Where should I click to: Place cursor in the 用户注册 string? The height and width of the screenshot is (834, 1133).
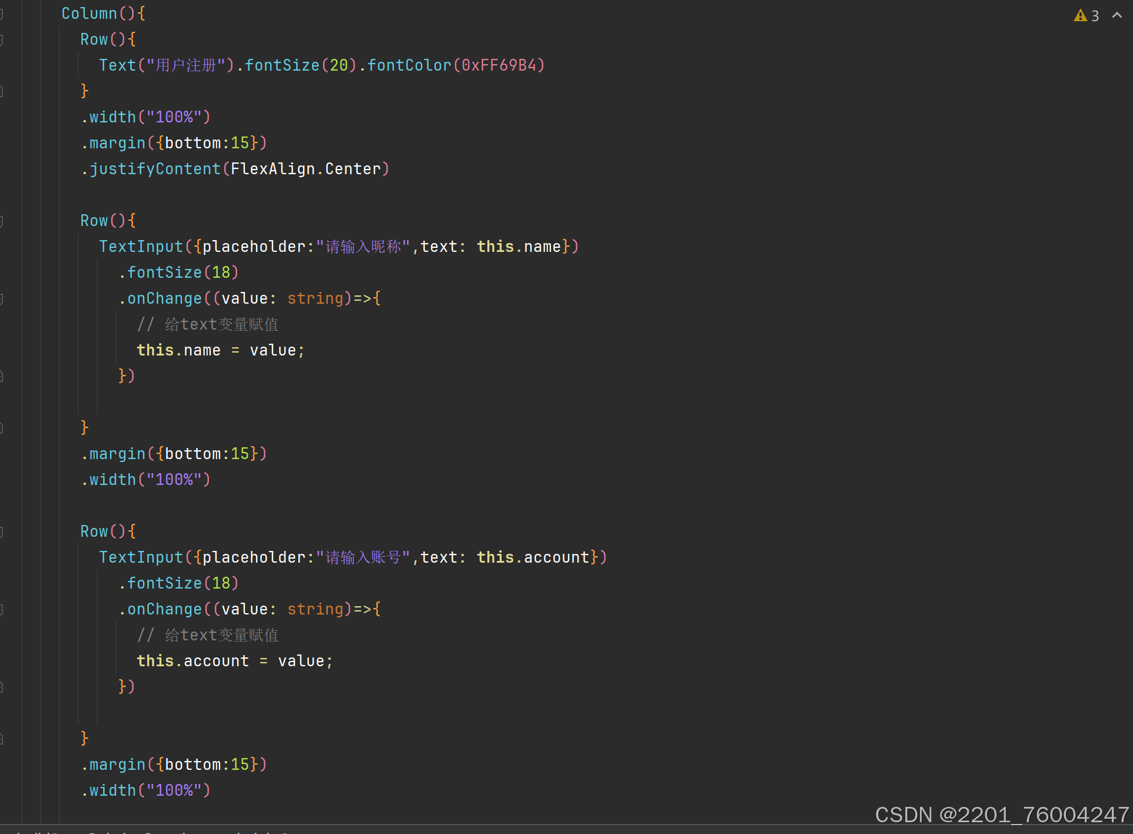[186, 65]
